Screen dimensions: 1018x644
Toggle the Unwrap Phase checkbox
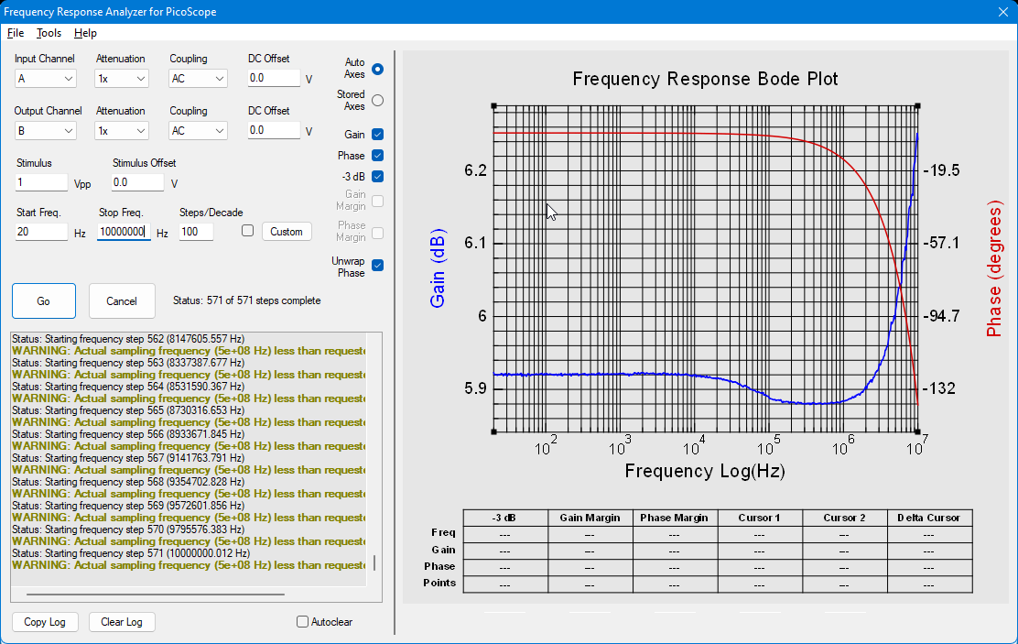click(377, 265)
